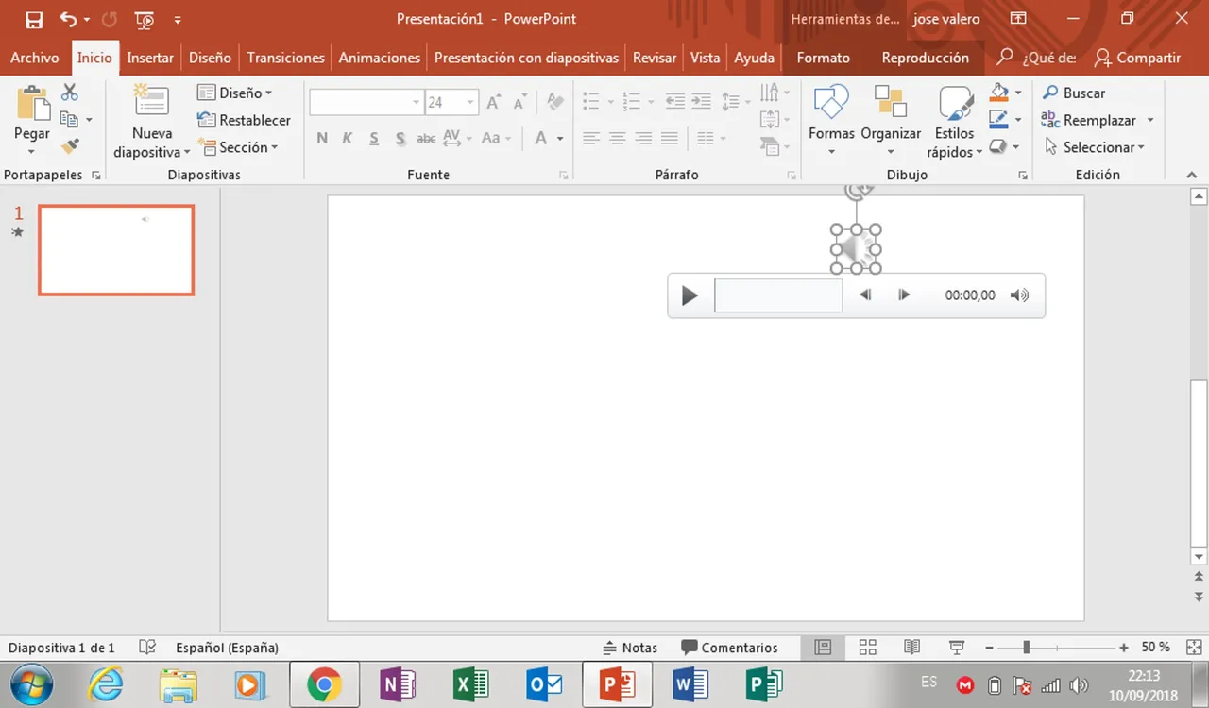Switch to the Insertar tab

(150, 58)
